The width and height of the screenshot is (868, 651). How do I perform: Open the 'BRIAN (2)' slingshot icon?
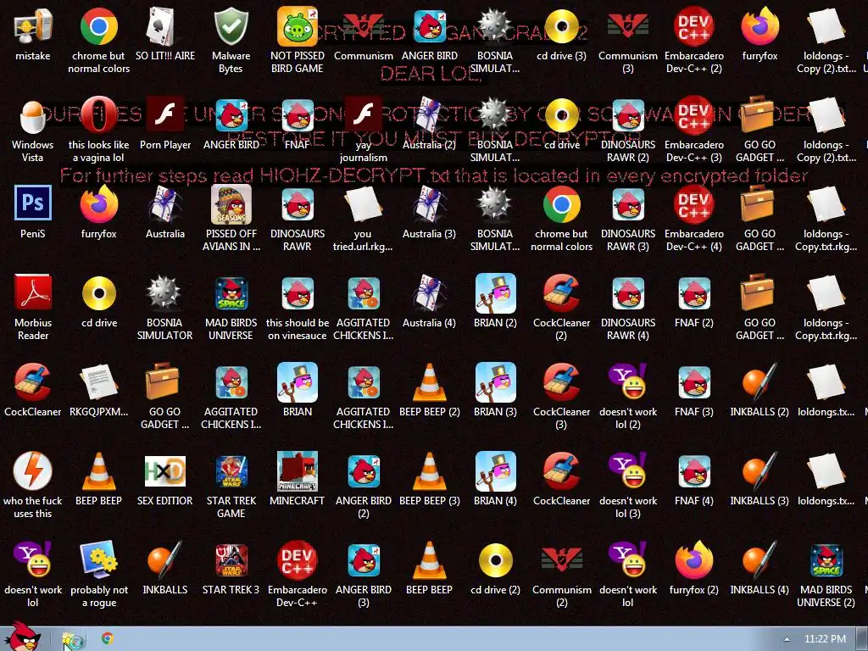click(x=495, y=292)
